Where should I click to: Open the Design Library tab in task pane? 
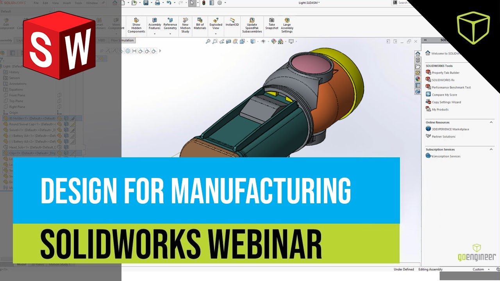418,60
